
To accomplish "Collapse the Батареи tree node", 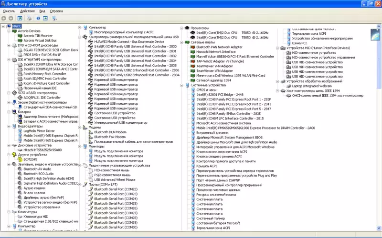I will pyautogui.click(x=9, y=112).
